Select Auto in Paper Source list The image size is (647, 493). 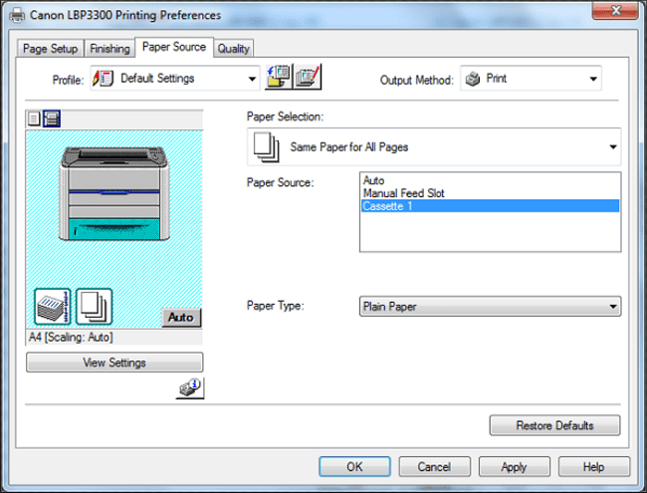pos(490,180)
